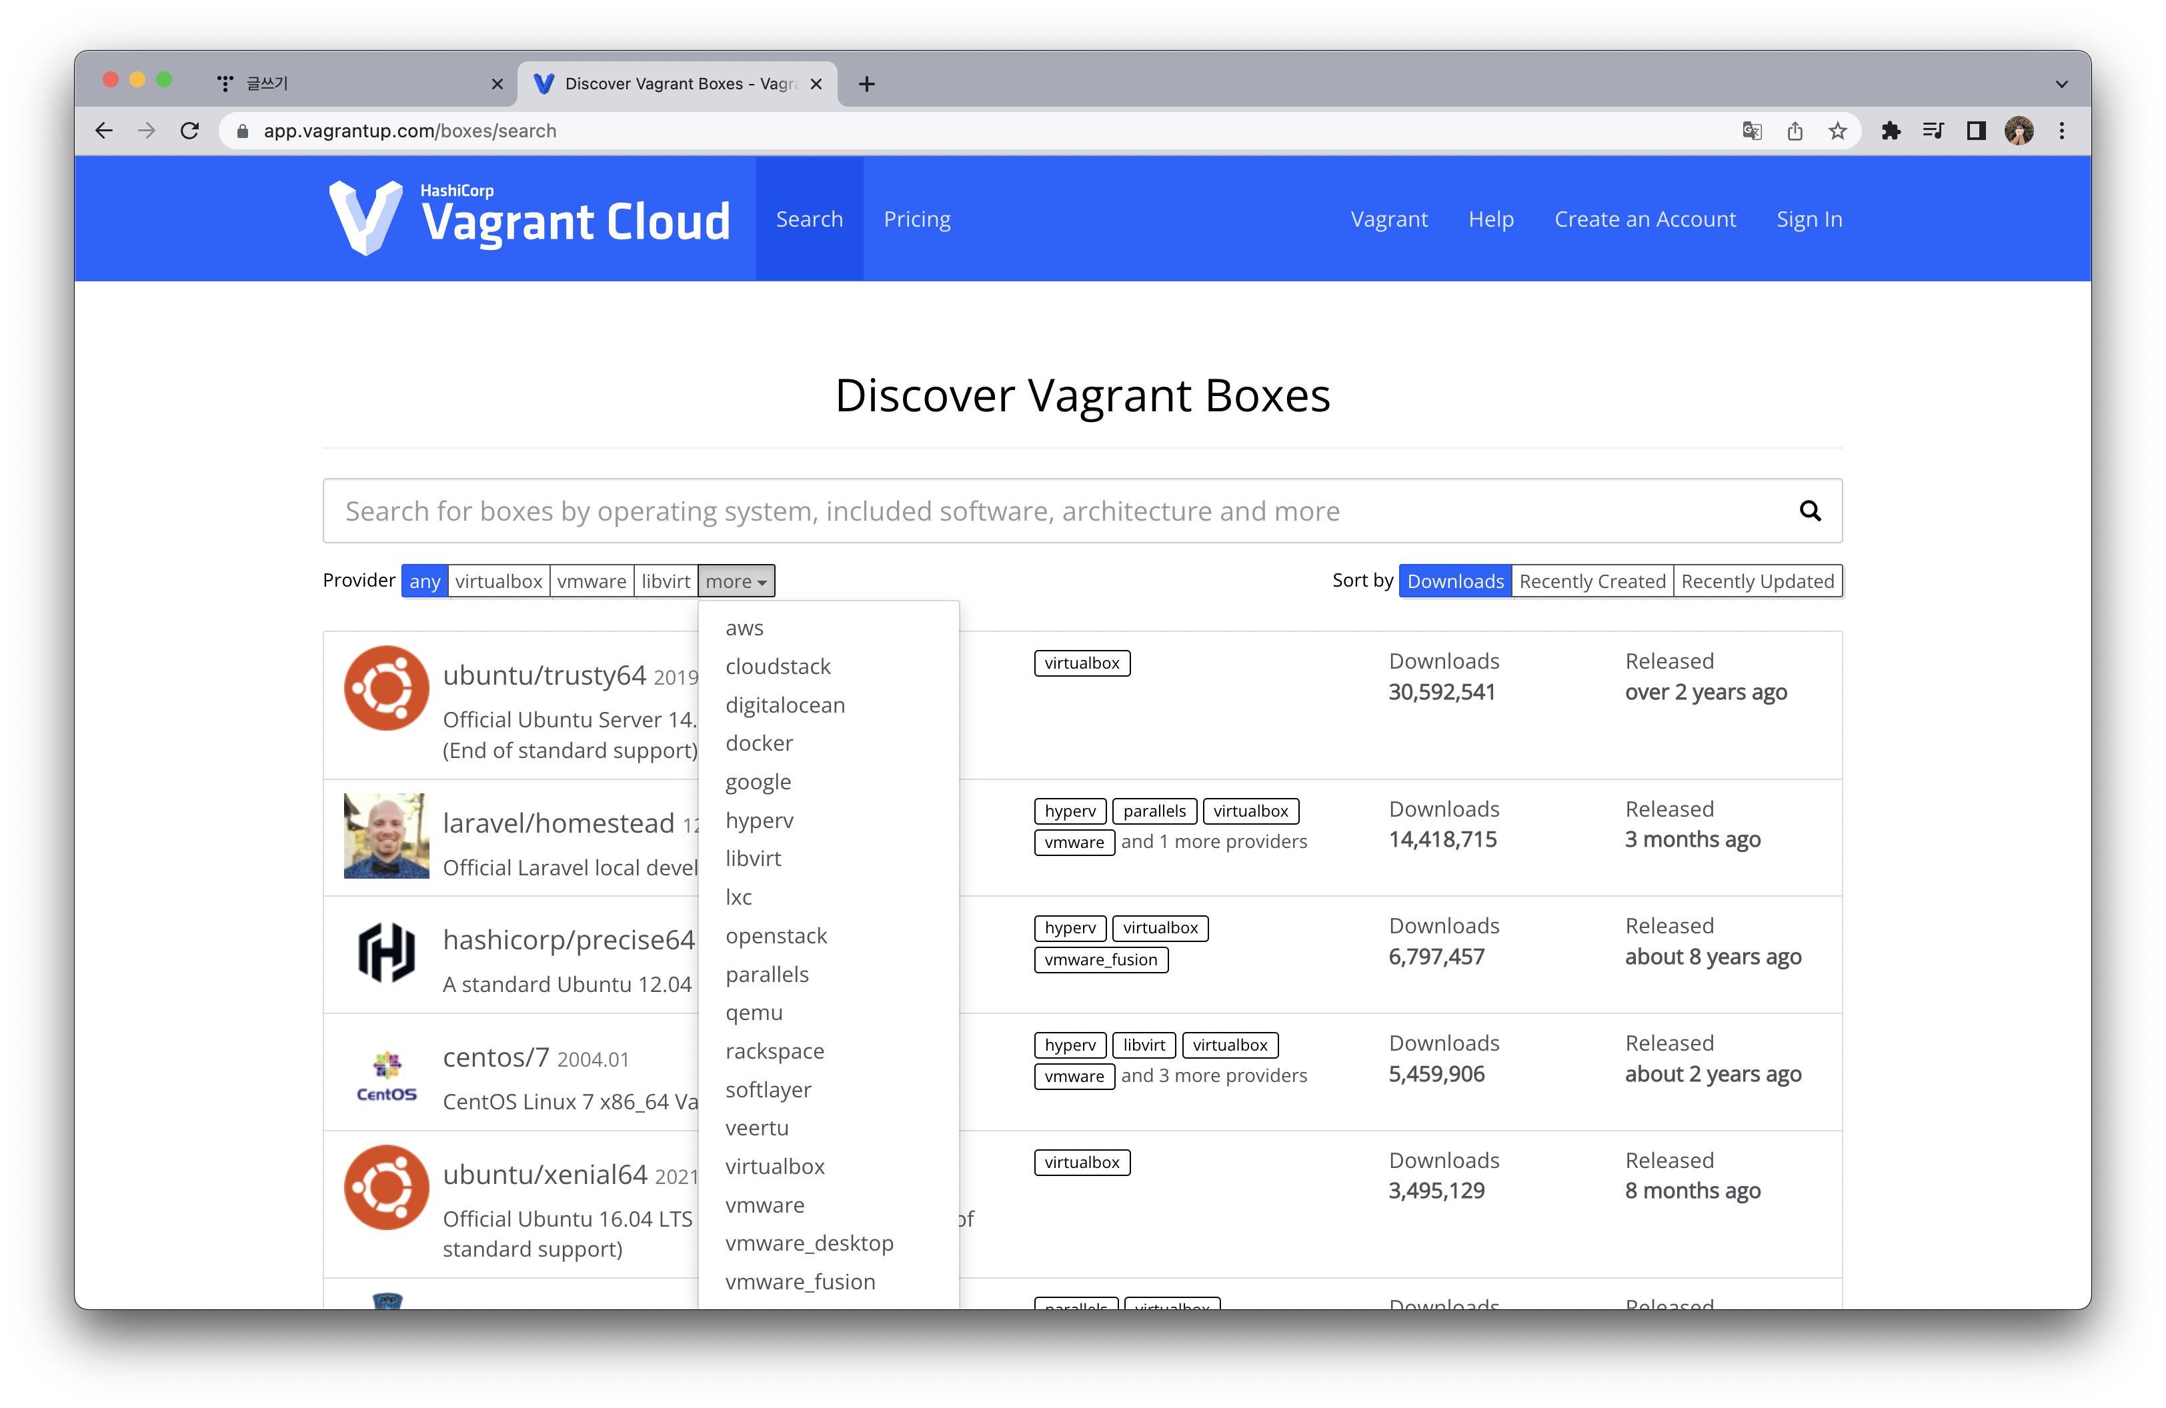Choose cloudstack from provider list
The image size is (2166, 1408).
(828, 667)
